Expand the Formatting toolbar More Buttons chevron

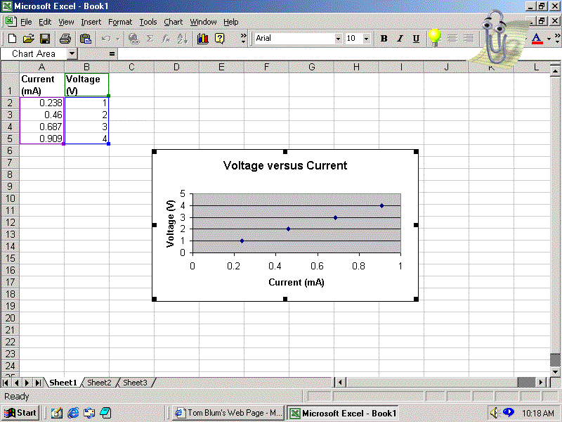557,38
